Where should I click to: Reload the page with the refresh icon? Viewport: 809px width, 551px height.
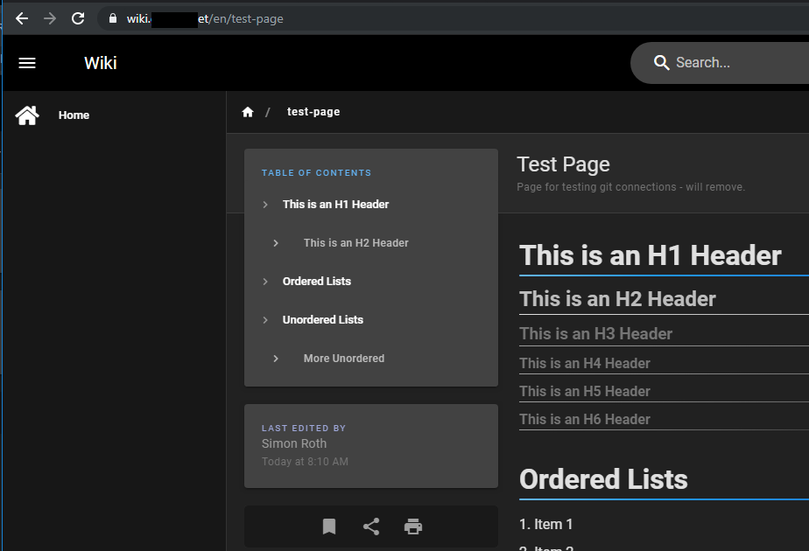(x=77, y=17)
